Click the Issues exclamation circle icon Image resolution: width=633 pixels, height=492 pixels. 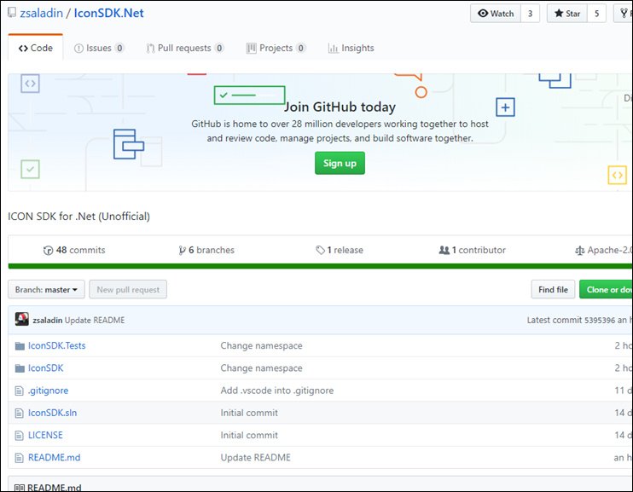(78, 49)
